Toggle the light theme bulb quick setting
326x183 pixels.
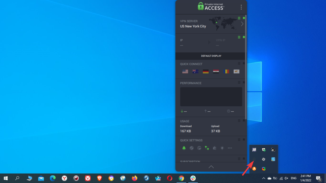coord(222,148)
